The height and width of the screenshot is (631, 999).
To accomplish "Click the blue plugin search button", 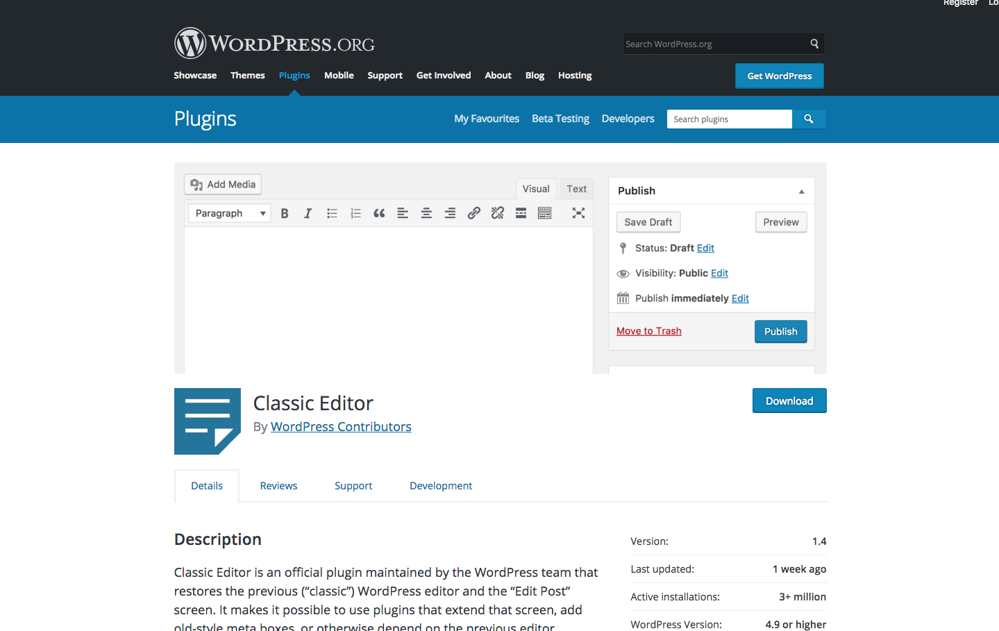I will click(809, 119).
